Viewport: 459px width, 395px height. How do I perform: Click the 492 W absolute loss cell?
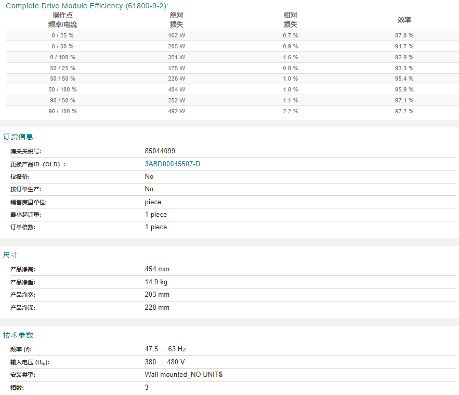[177, 111]
